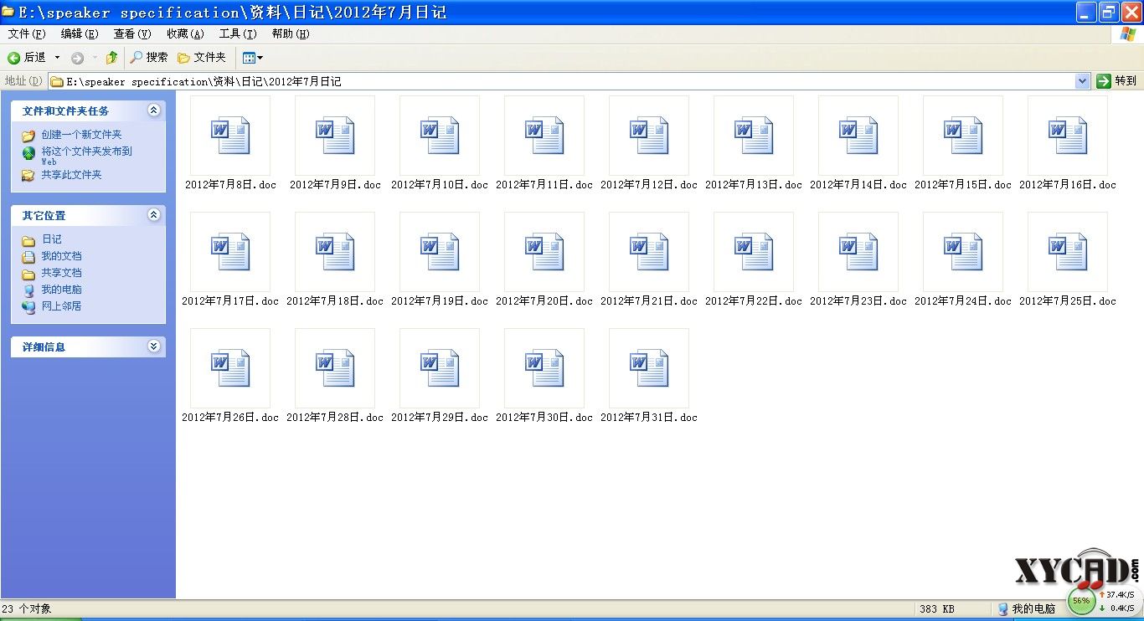Select the 2012年7月19日.doc Word icon
Image resolution: width=1144 pixels, height=621 pixels.
pyautogui.click(x=440, y=252)
